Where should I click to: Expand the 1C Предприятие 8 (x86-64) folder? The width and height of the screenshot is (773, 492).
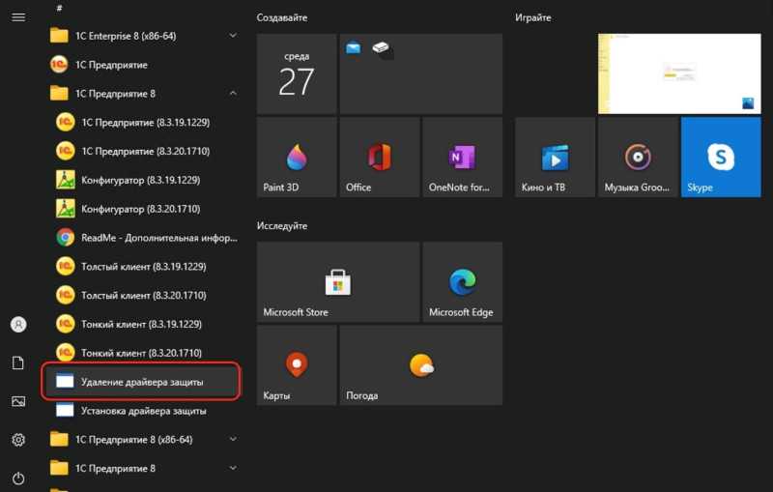(143, 439)
